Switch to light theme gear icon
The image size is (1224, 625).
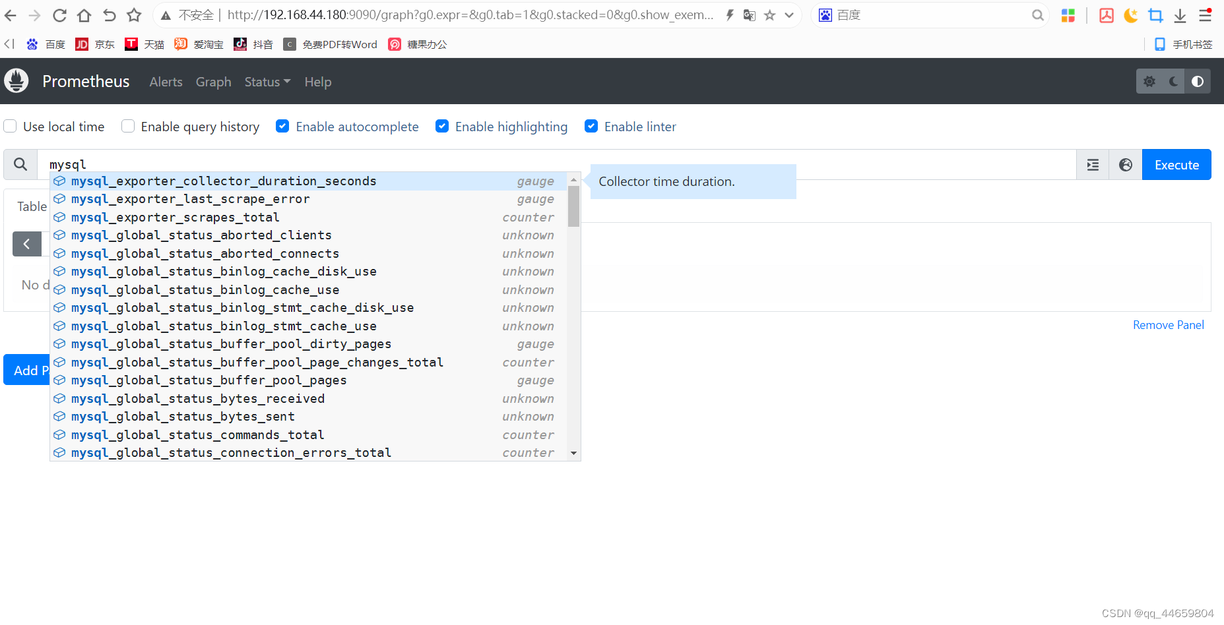coord(1149,82)
